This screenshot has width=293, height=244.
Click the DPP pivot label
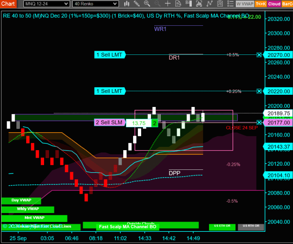pyautogui.click(x=174, y=173)
